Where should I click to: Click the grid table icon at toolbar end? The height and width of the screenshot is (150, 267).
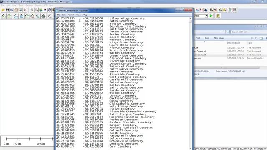(x=234, y=10)
